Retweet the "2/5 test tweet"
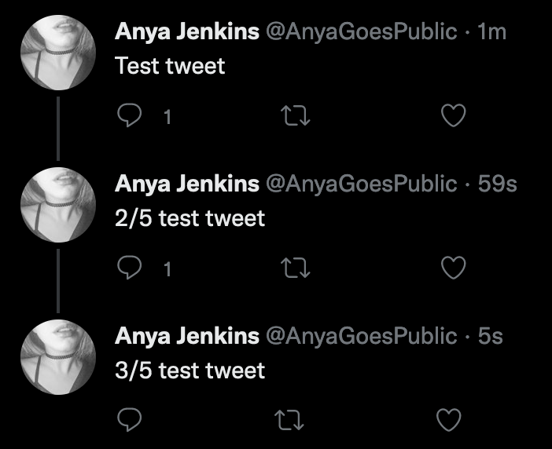Image resolution: width=552 pixels, height=449 pixels. pos(296,269)
